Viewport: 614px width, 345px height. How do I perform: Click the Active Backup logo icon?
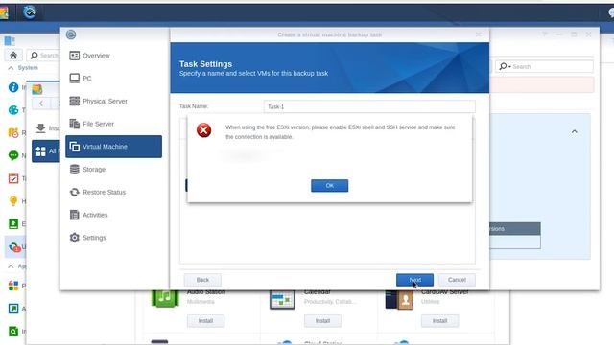[x=71, y=34]
